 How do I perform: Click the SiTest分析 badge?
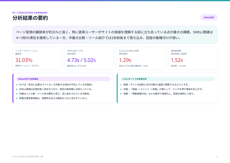[209, 18]
